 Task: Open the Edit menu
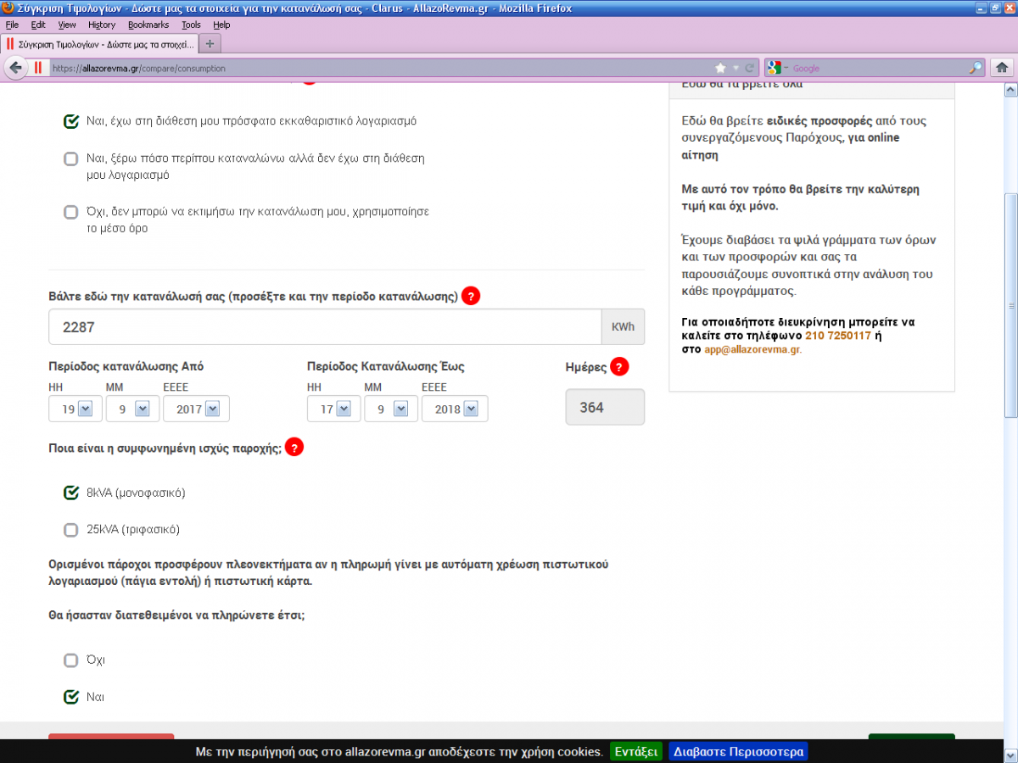[38, 25]
